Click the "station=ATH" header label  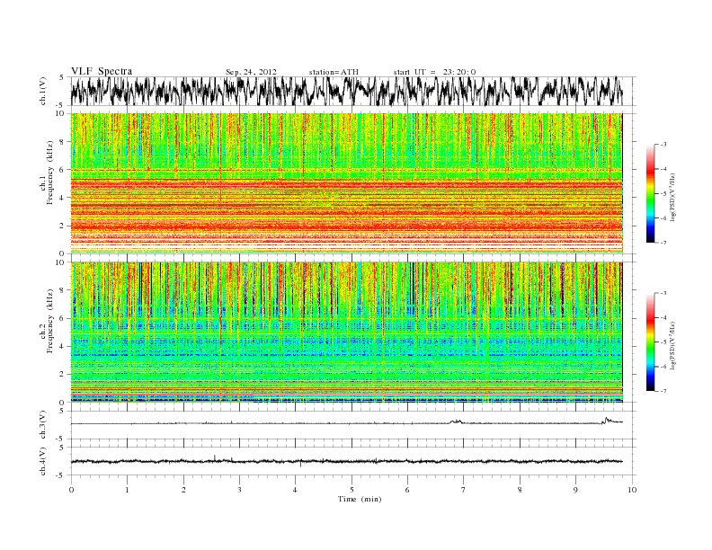tap(334, 72)
